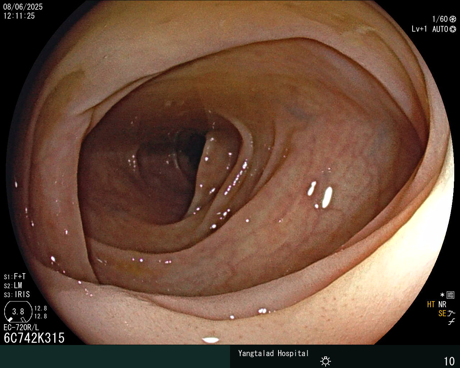Click the Yangtalad Hospital label
The width and height of the screenshot is (460, 368).
tap(273, 353)
